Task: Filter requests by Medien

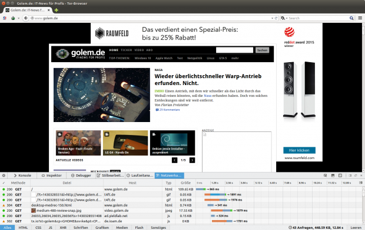Action: [122, 228]
